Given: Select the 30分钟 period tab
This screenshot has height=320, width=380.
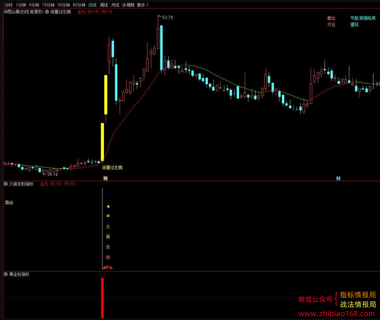Looking at the screenshot, I should click(64, 5).
